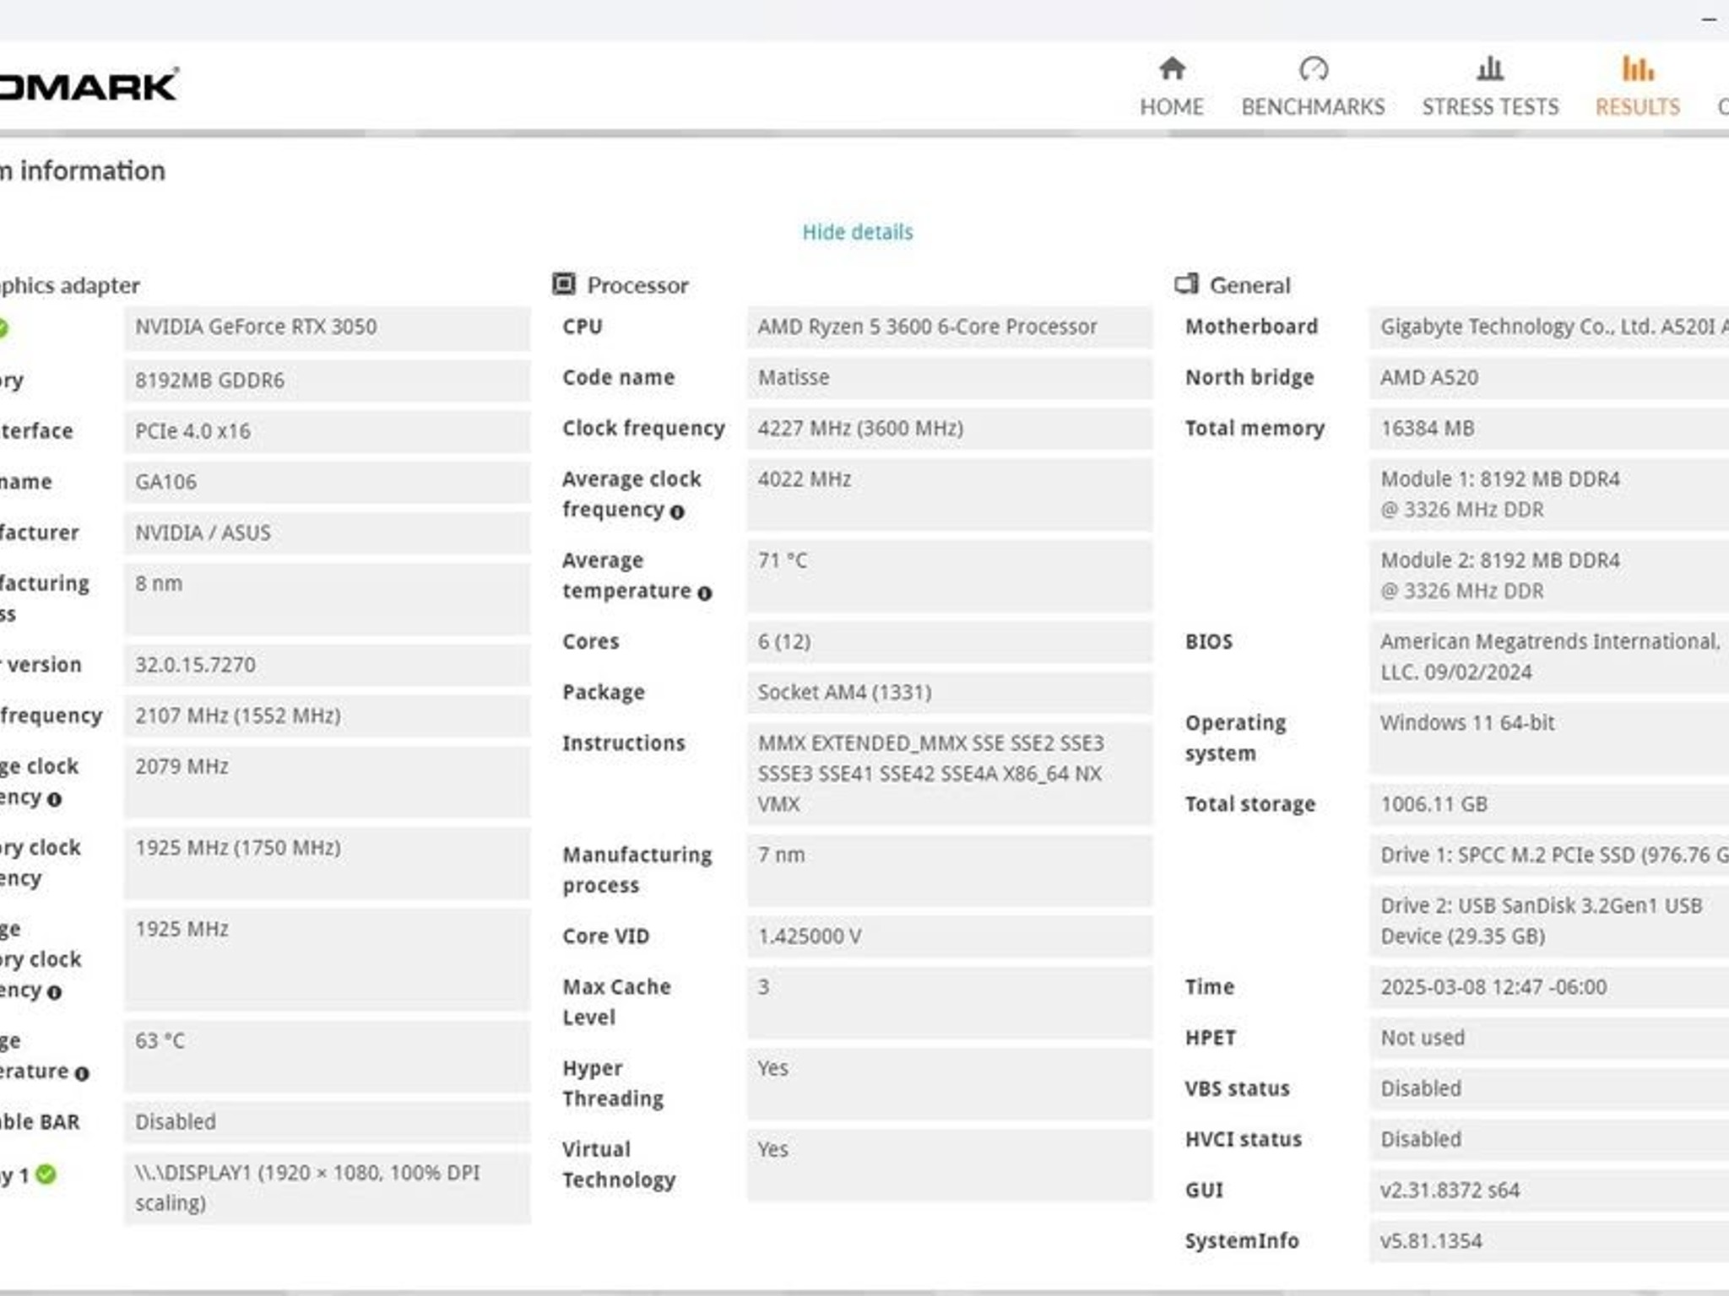Click the info icon by GPU average temperature
Image resolution: width=1729 pixels, height=1296 pixels.
pyautogui.click(x=82, y=1073)
